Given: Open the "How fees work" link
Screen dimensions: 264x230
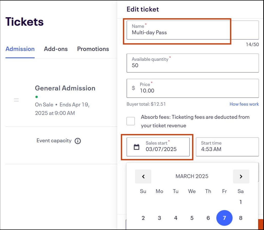Looking at the screenshot, I should (244, 104).
